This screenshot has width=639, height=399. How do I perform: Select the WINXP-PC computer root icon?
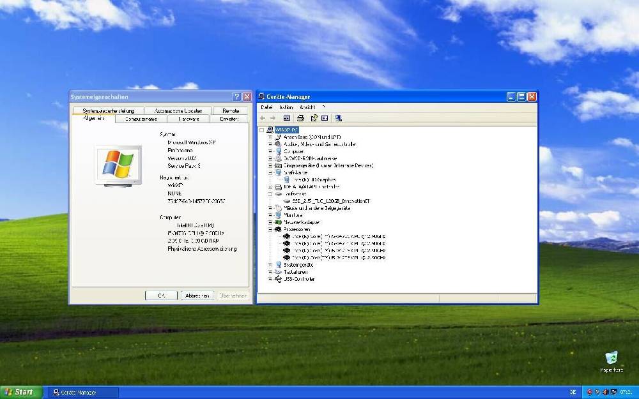[270, 130]
